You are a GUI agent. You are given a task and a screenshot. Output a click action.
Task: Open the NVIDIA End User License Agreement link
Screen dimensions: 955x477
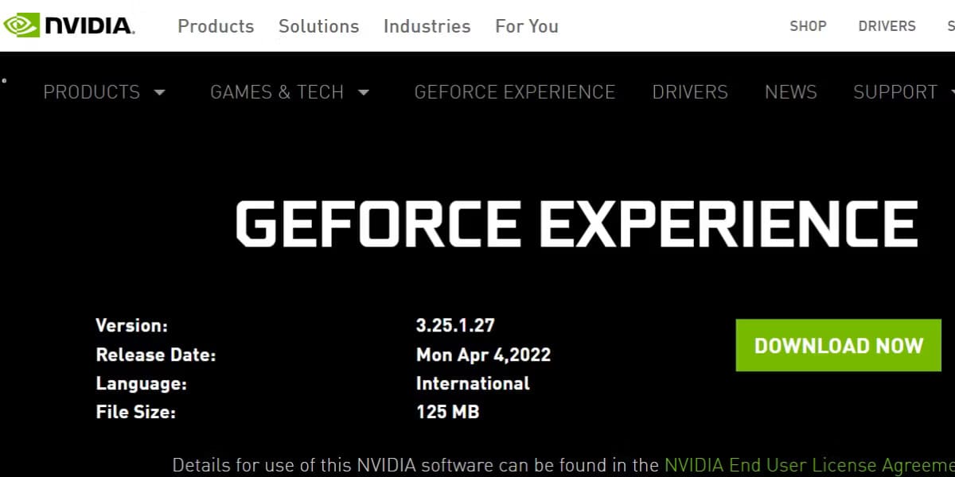809,465
